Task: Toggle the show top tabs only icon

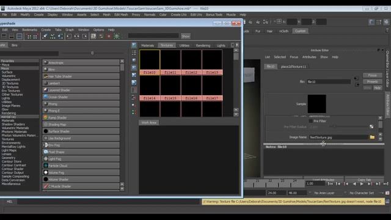Action: pyautogui.click(x=4, y=37)
